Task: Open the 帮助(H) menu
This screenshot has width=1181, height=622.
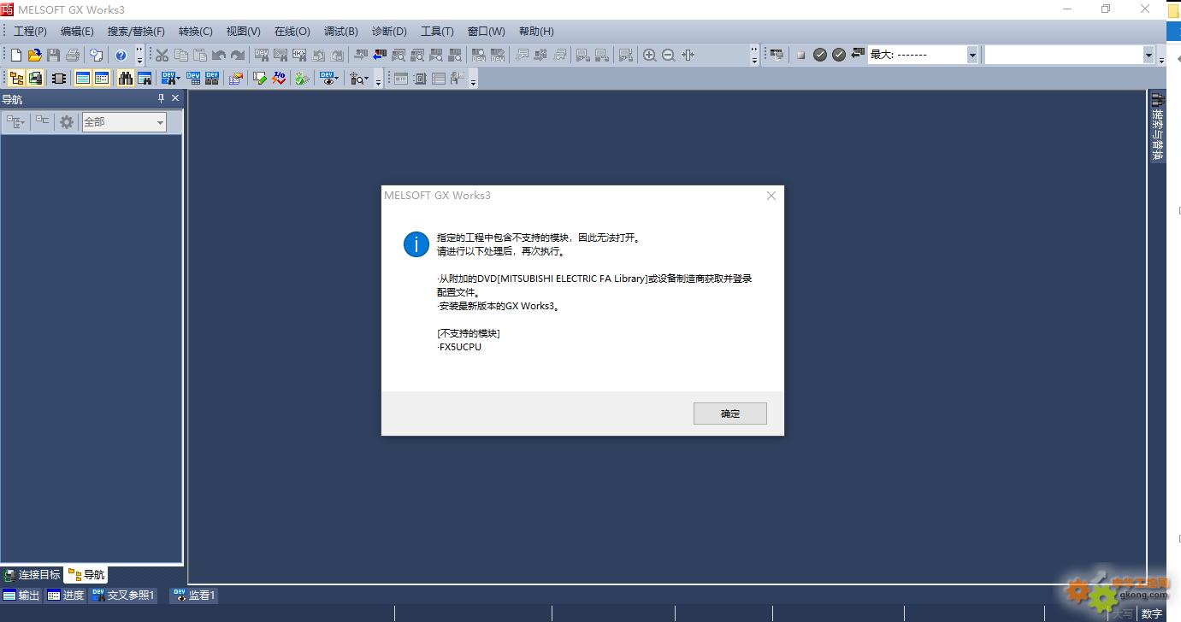Action: pyautogui.click(x=536, y=32)
